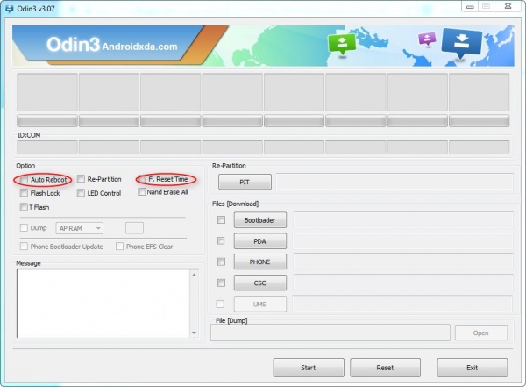Click the PIT file path field
Viewport: 526px width, 387px height.
[x=394, y=182]
